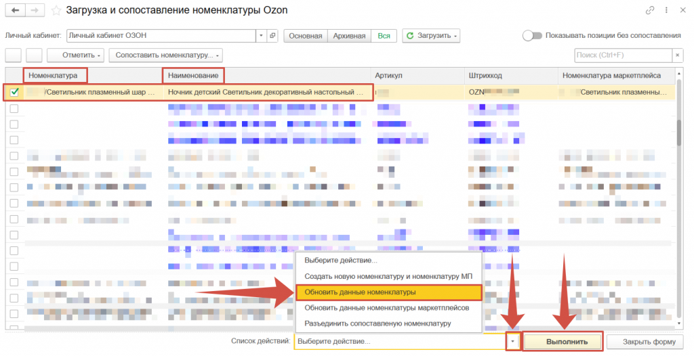This screenshot has width=694, height=356.
Task: Switch to the Архивная tab
Action: point(349,36)
